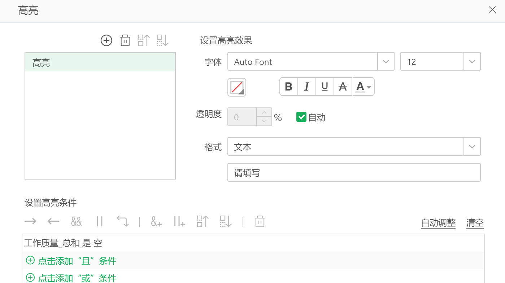Move highlight rule up in list
This screenshot has height=283, width=505.
click(144, 40)
